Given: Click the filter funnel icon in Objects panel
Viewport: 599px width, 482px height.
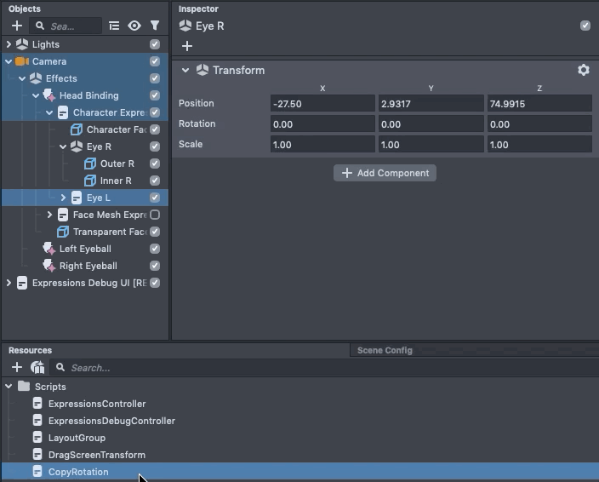Looking at the screenshot, I should (155, 26).
